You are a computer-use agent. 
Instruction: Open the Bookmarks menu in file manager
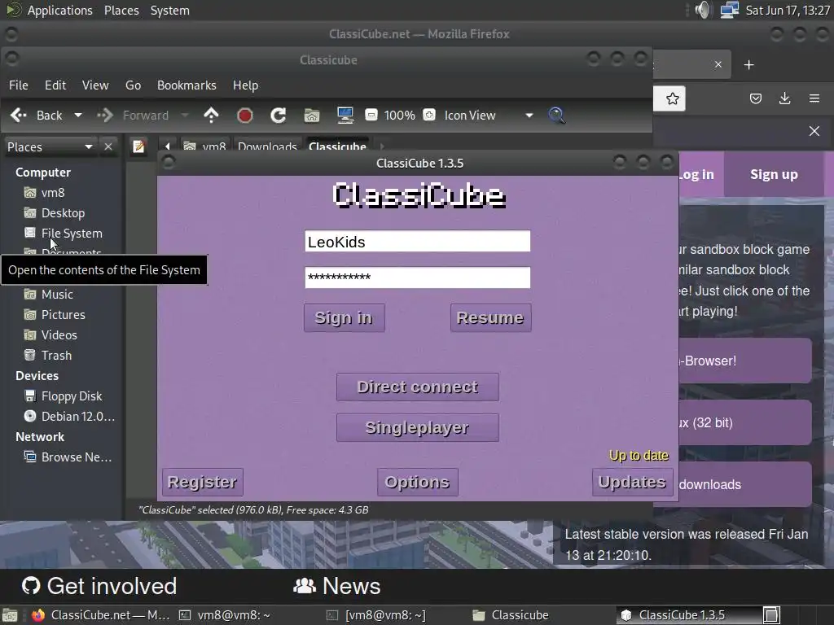(187, 85)
